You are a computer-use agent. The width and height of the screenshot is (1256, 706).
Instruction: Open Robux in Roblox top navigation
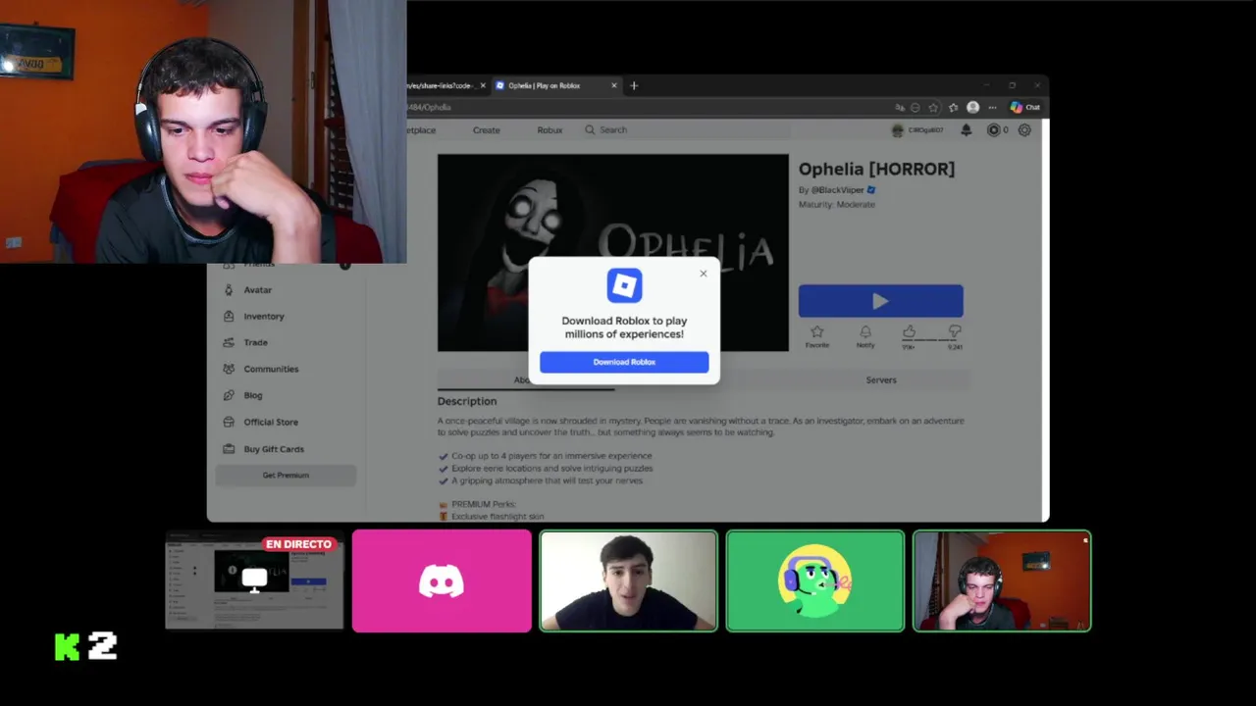(x=549, y=130)
